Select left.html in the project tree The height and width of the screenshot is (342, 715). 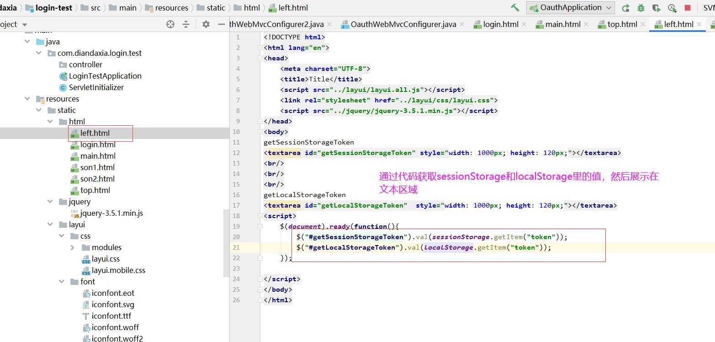95,133
